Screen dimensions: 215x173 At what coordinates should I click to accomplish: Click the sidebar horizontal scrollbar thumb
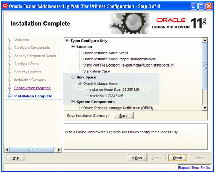click(x=32, y=150)
